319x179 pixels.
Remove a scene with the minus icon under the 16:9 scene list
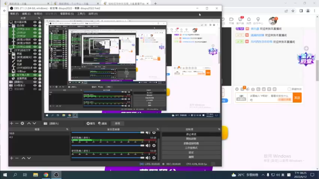[17, 158]
